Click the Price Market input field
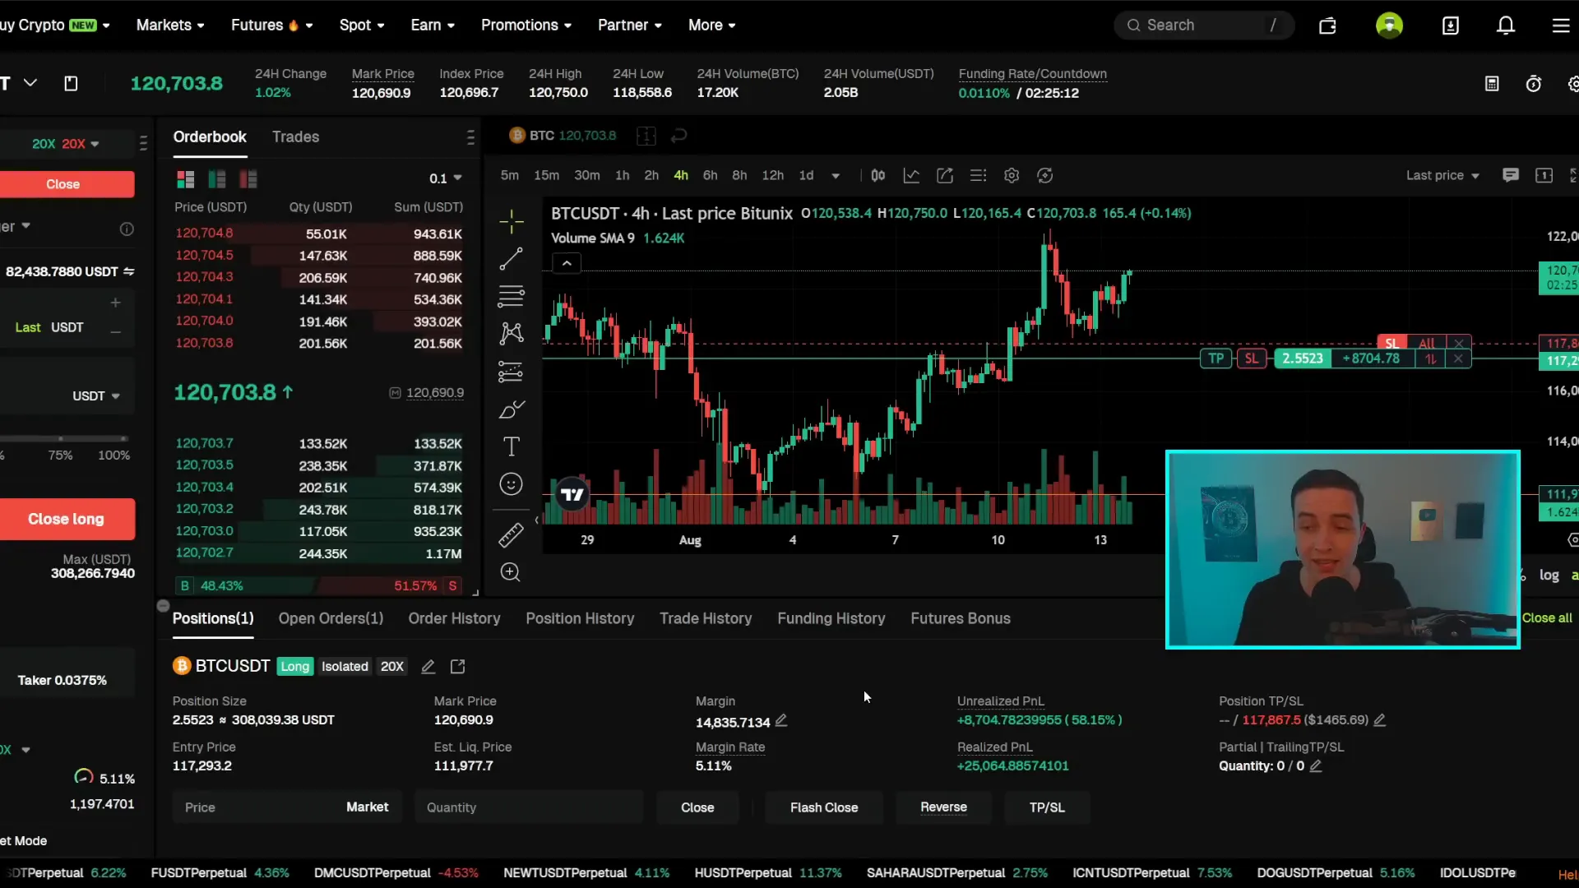Image resolution: width=1579 pixels, height=888 pixels. click(x=285, y=807)
